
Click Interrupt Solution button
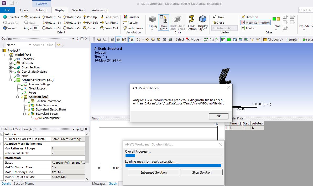click(x=154, y=172)
